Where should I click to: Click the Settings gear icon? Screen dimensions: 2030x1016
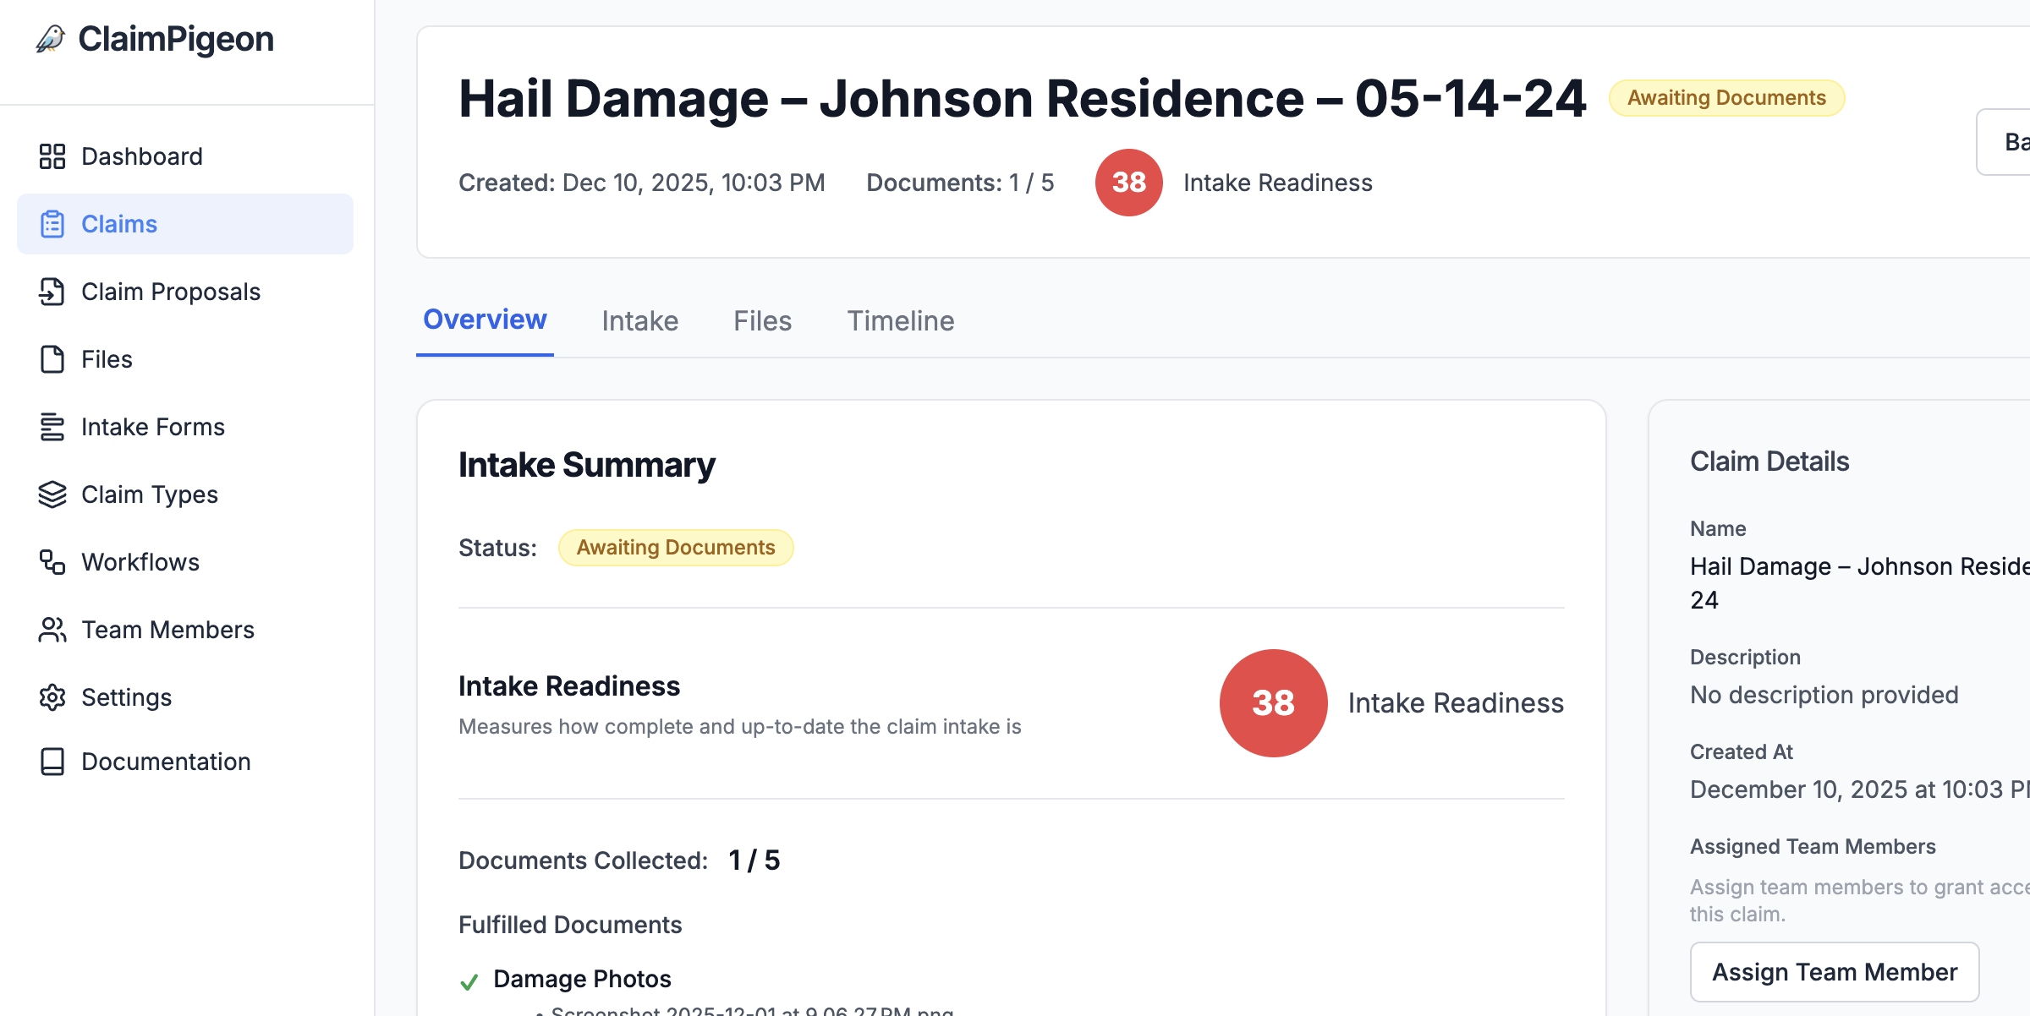[52, 697]
